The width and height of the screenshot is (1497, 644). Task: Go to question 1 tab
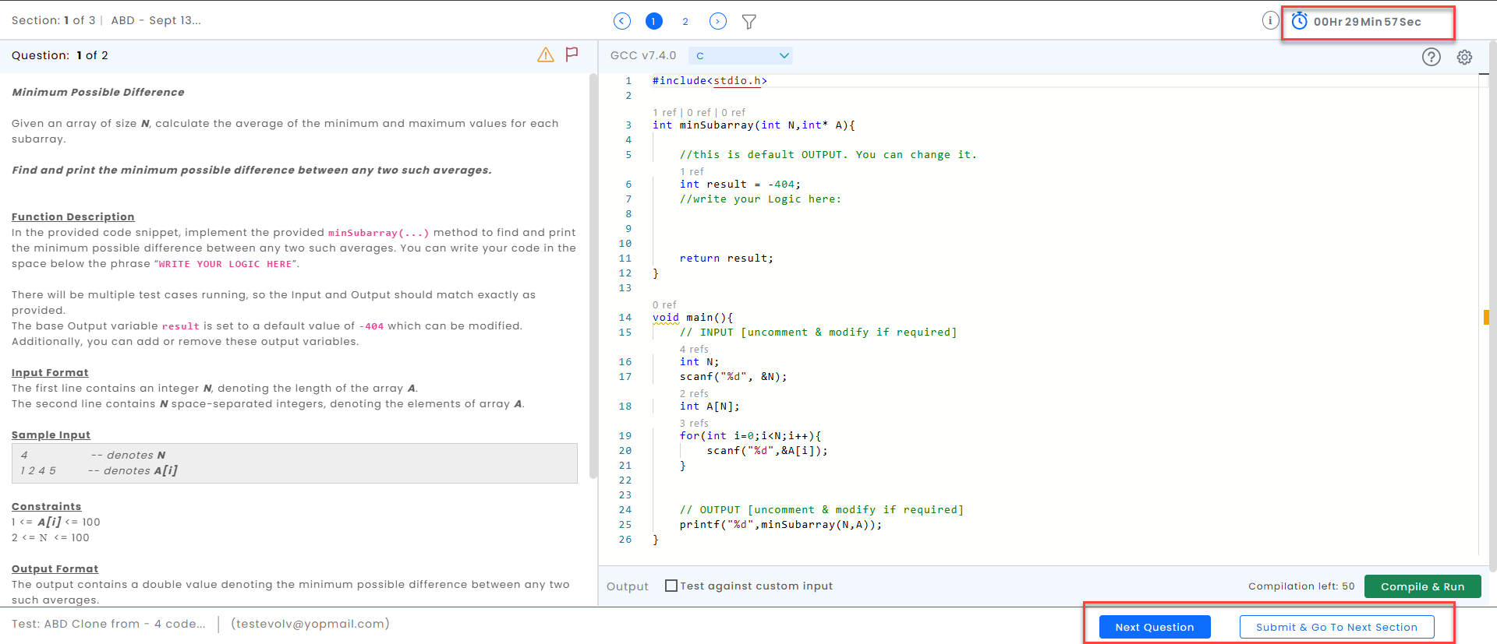(x=653, y=22)
